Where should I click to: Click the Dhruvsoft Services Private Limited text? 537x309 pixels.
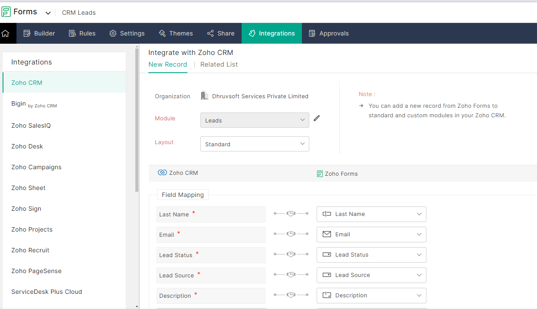pos(260,97)
